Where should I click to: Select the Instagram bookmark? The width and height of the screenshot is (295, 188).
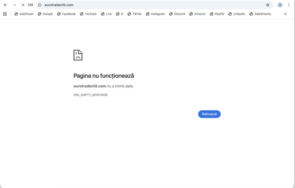[x=155, y=14]
